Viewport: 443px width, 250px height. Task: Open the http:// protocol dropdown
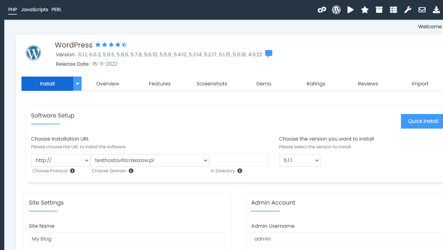coord(61,160)
